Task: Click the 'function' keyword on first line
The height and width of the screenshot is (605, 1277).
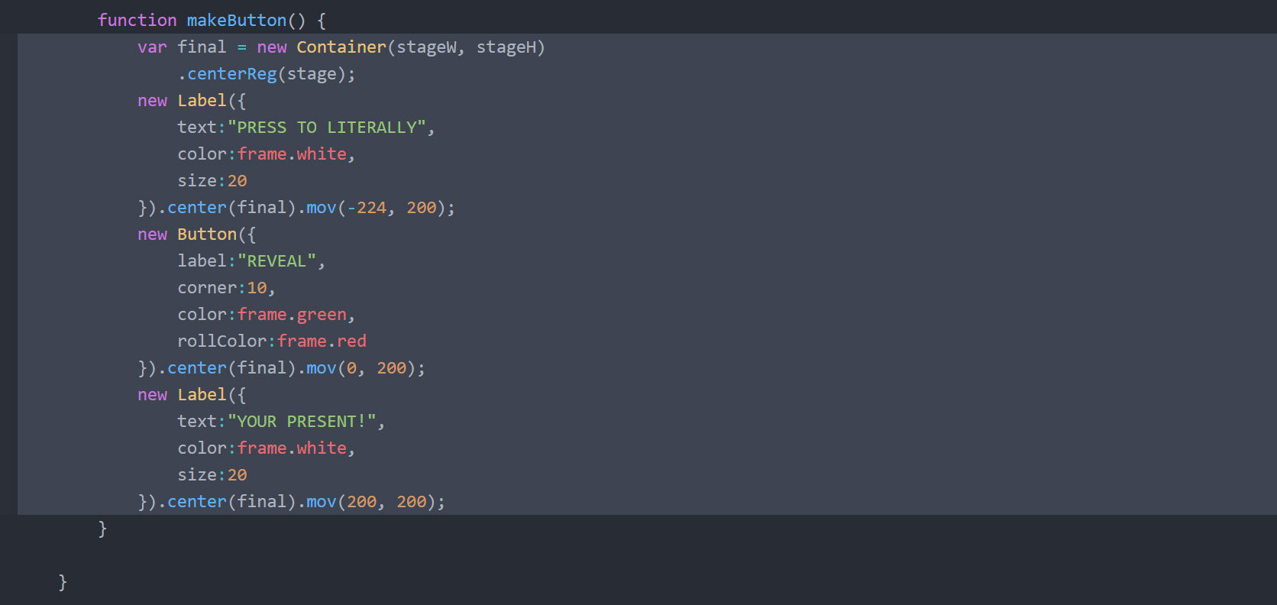Action: (137, 21)
